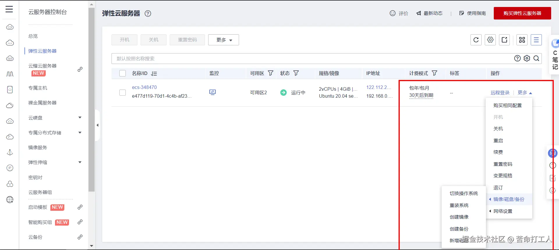The width and height of the screenshot is (559, 250).
Task: Click the 30天后到期 text
Action: (x=421, y=95)
